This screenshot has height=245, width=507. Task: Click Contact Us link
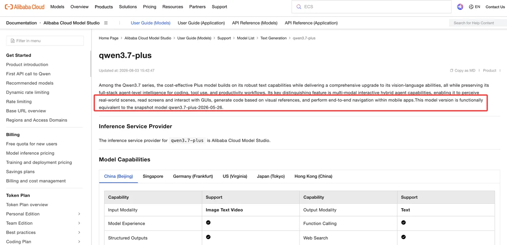click(495, 7)
